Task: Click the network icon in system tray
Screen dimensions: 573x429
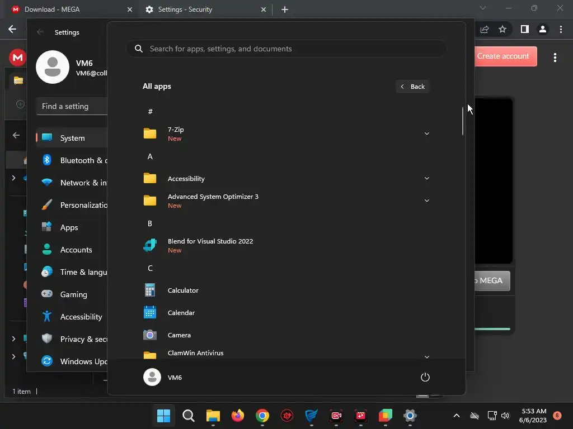Action: (x=492, y=416)
